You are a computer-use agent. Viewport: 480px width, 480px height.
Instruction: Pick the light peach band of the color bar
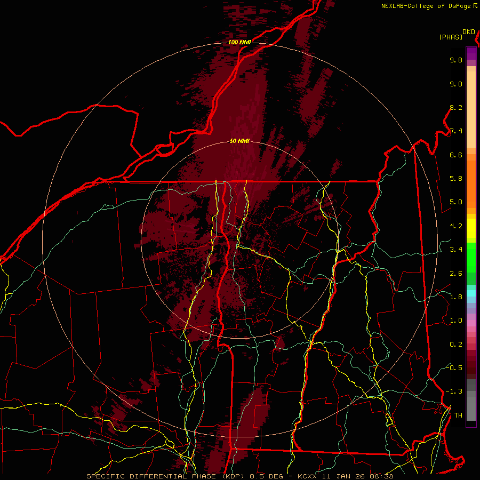coord(471,109)
